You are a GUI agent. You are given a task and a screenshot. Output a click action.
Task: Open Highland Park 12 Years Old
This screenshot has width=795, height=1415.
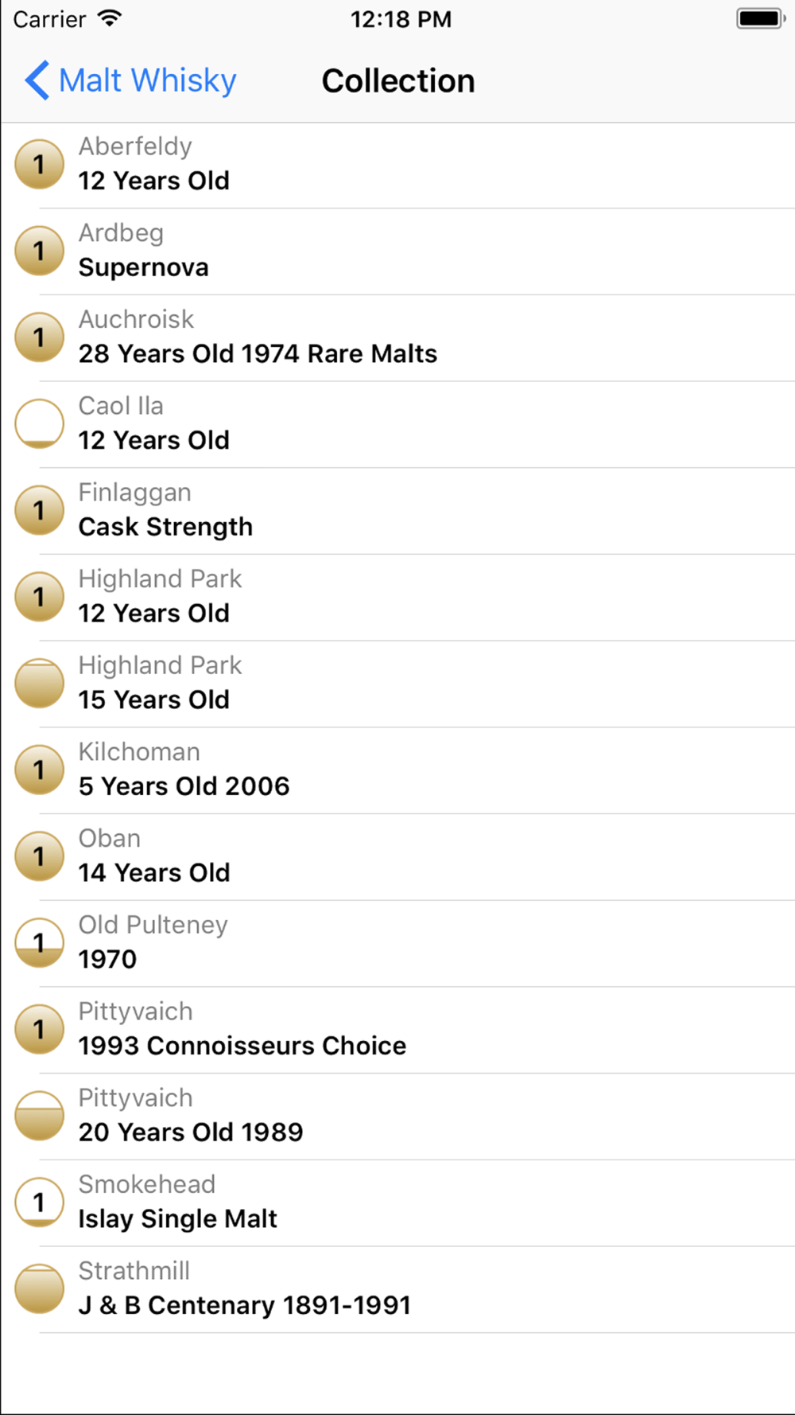159,597
